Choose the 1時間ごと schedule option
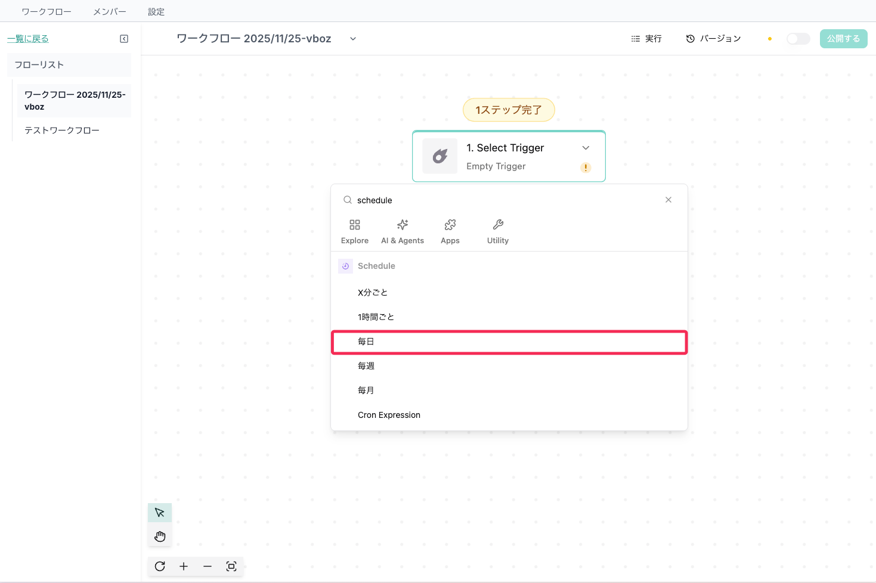Image resolution: width=876 pixels, height=583 pixels. (x=509, y=317)
